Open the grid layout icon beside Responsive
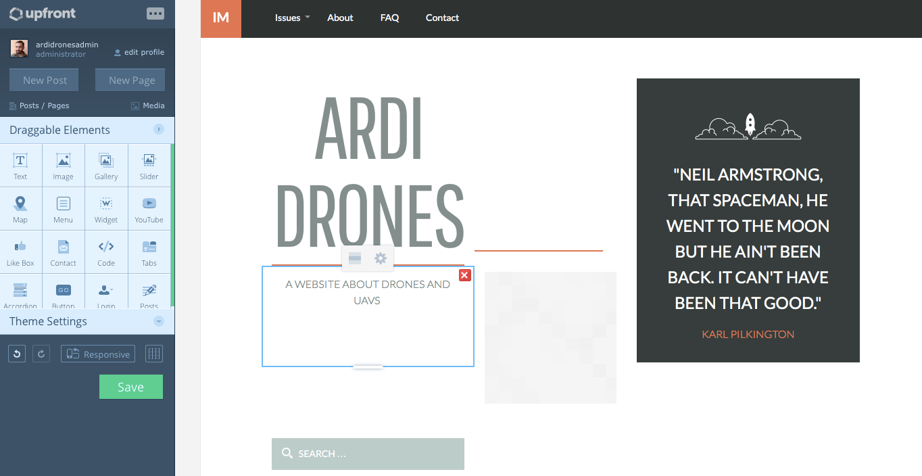 click(x=153, y=353)
